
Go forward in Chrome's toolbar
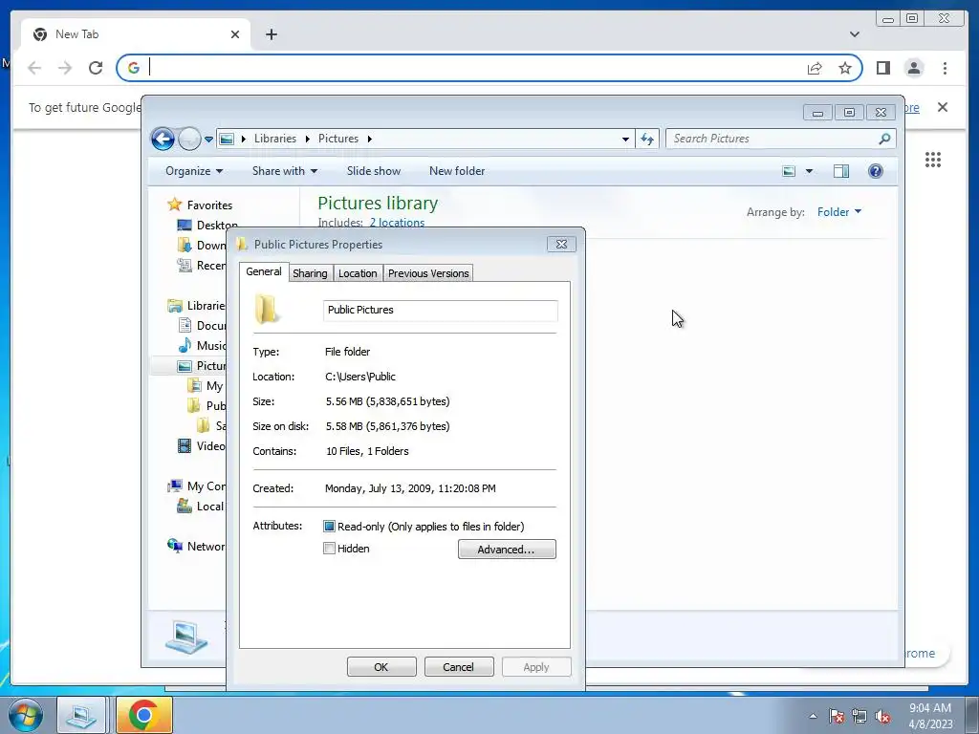[65, 68]
